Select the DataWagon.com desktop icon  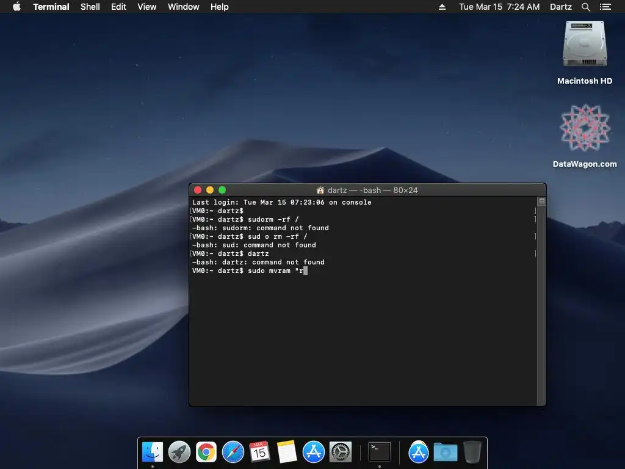[x=585, y=128]
